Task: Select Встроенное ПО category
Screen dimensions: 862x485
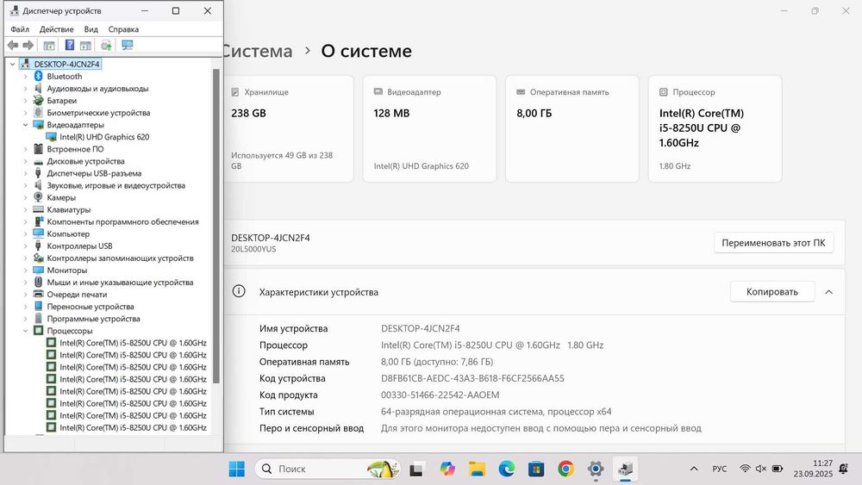Action: pyautogui.click(x=75, y=149)
